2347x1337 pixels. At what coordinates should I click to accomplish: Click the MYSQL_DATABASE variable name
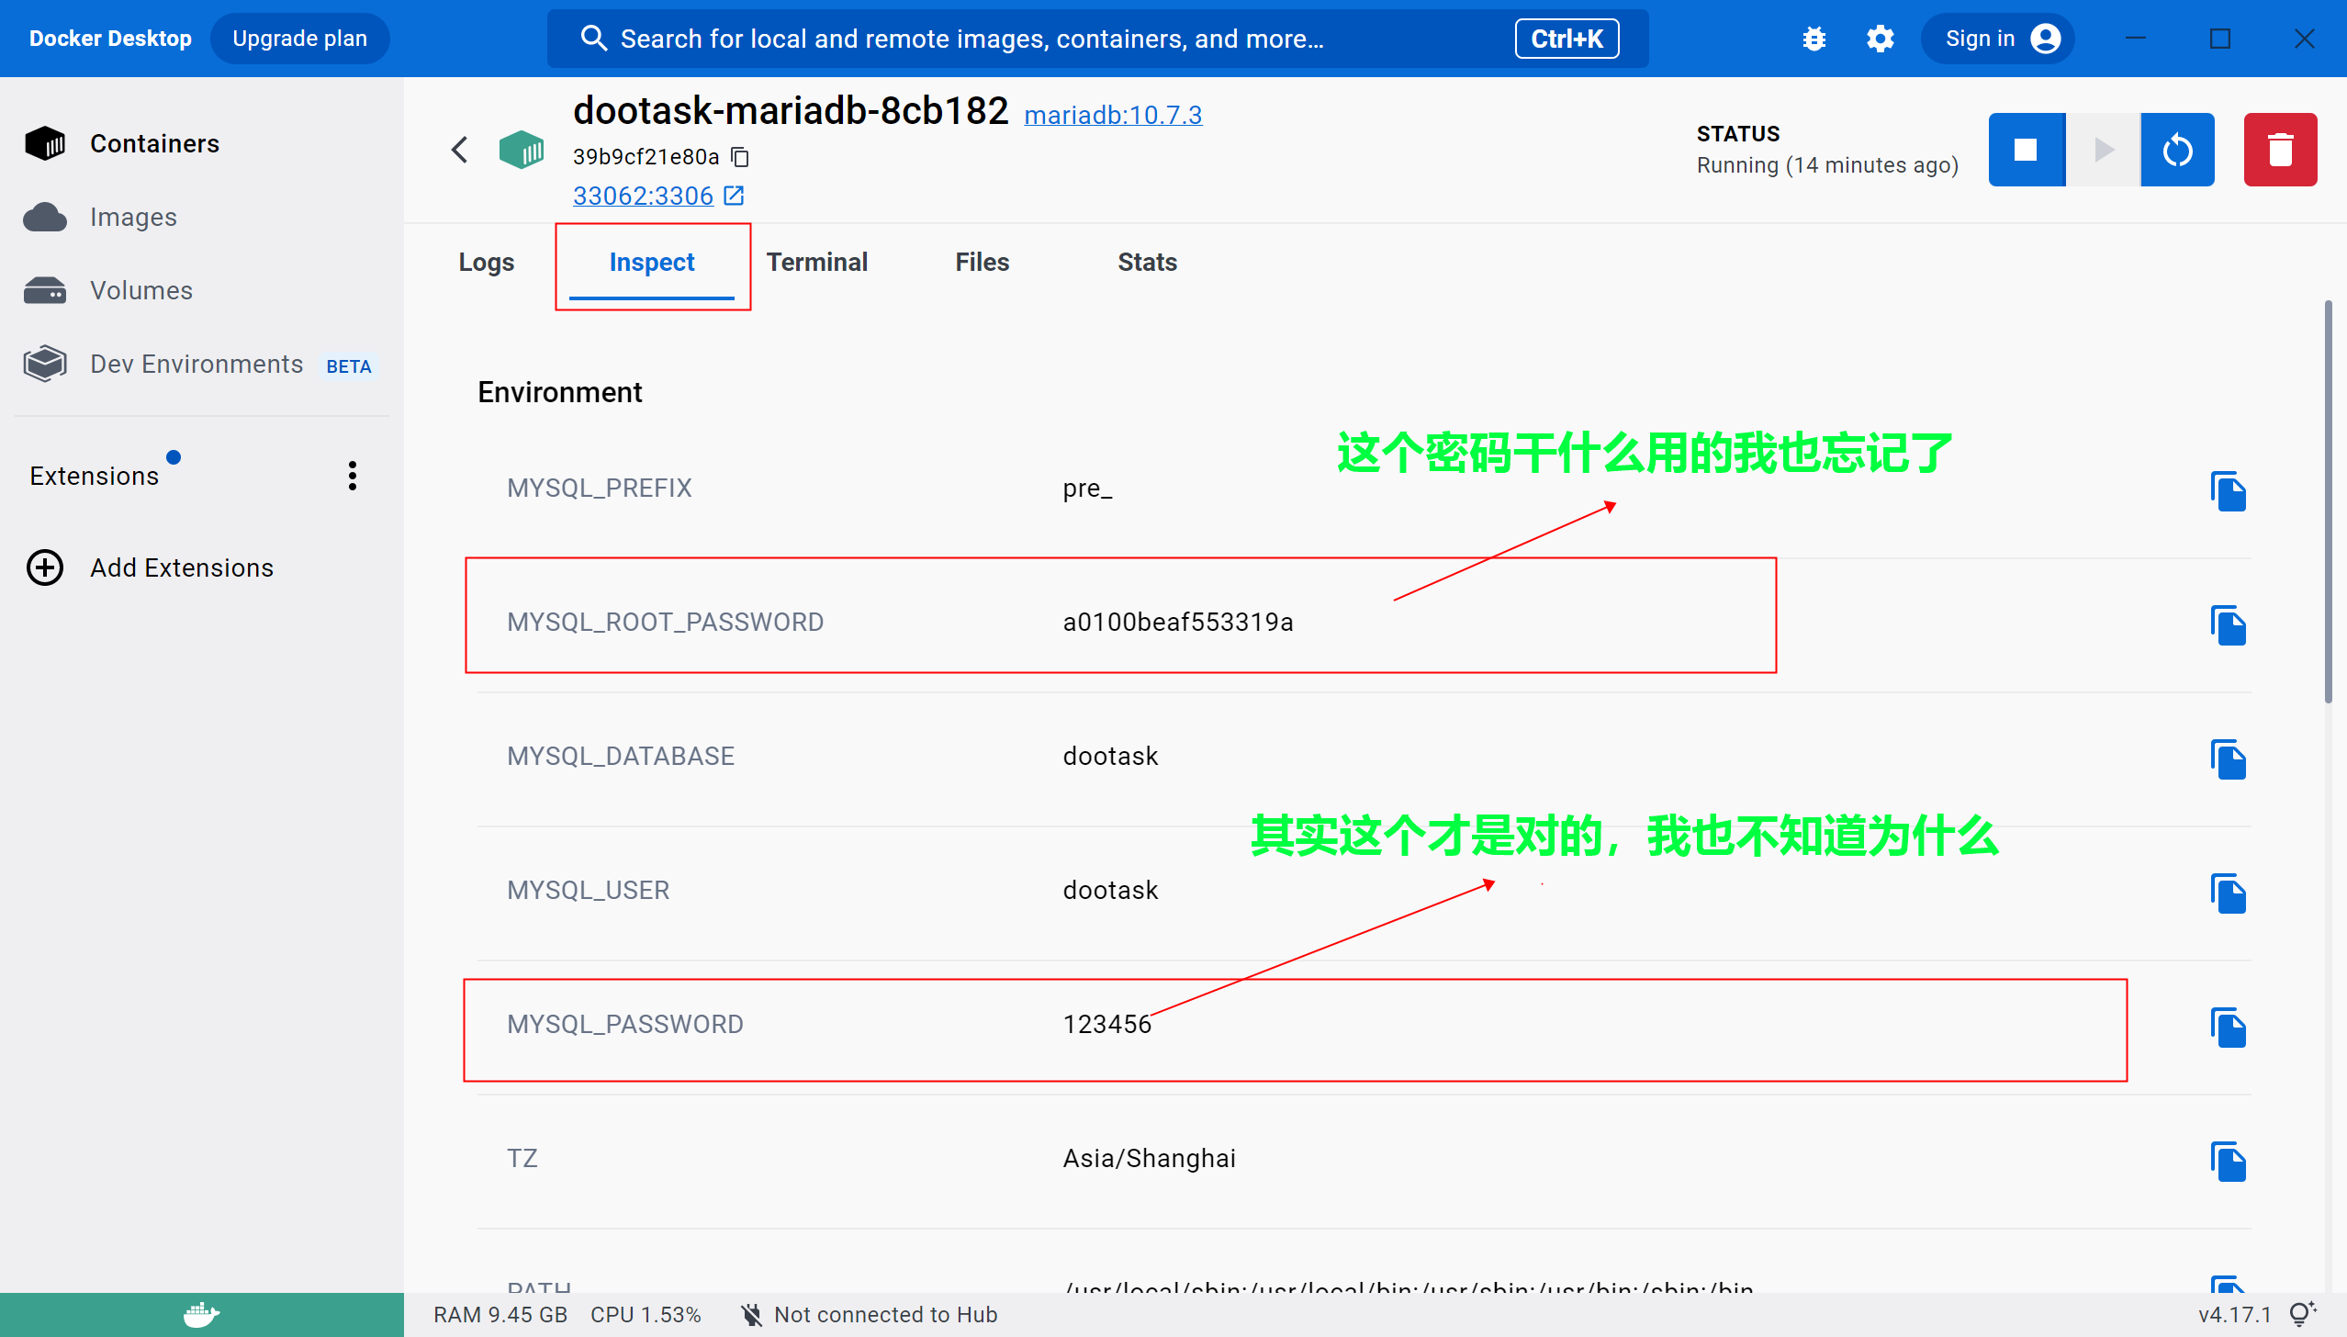(x=621, y=756)
